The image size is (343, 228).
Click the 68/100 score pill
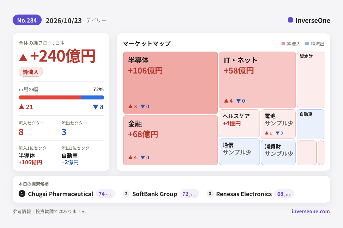284,194
